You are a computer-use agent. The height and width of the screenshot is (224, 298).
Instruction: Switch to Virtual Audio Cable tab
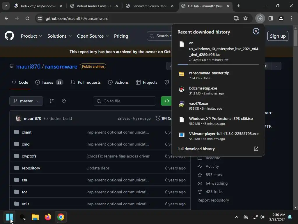tap(94, 6)
